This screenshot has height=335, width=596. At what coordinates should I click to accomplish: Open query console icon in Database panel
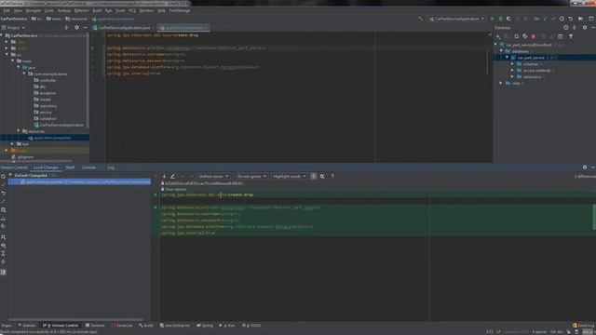pyautogui.click(x=561, y=36)
